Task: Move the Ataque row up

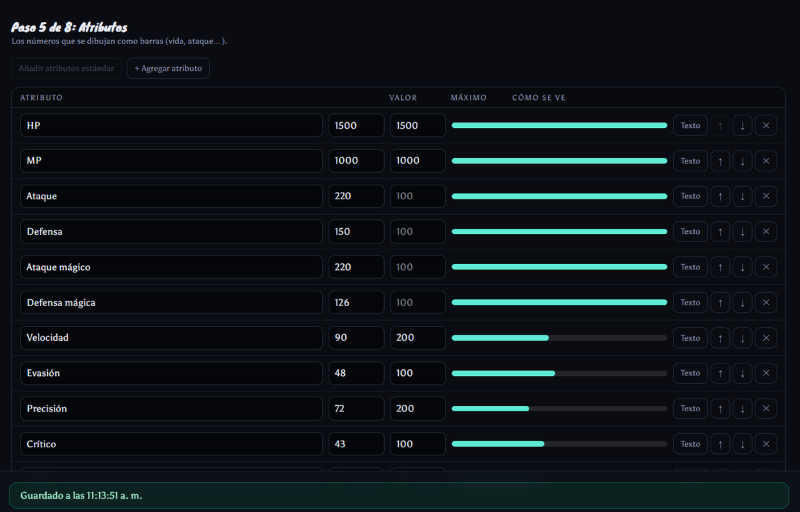Action: (720, 196)
